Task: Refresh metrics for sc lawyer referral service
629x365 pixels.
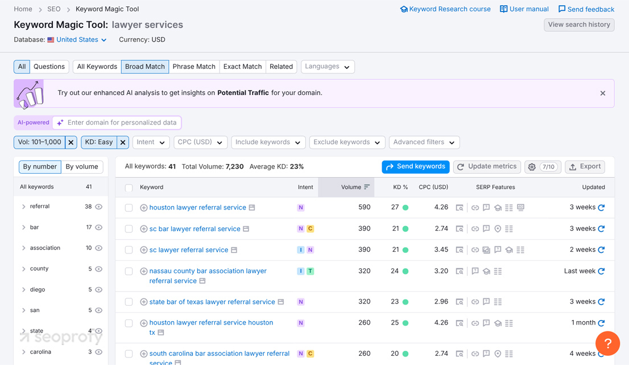Action: pyautogui.click(x=601, y=250)
